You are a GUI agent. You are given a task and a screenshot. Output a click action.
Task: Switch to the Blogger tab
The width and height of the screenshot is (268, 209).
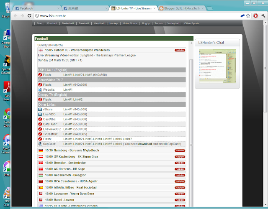[x=182, y=8]
